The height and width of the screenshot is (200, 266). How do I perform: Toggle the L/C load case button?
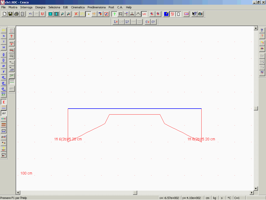click(144, 14)
